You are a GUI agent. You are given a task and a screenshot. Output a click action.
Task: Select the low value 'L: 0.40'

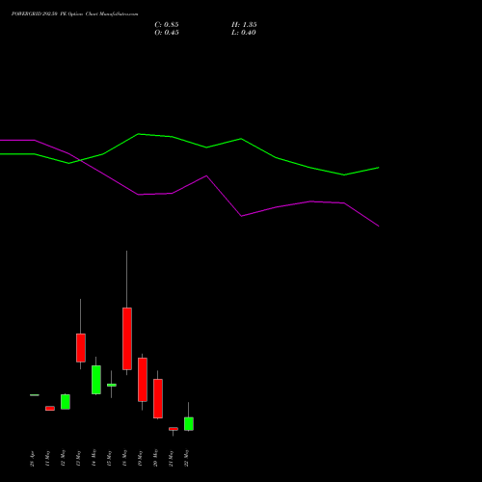[244, 33]
